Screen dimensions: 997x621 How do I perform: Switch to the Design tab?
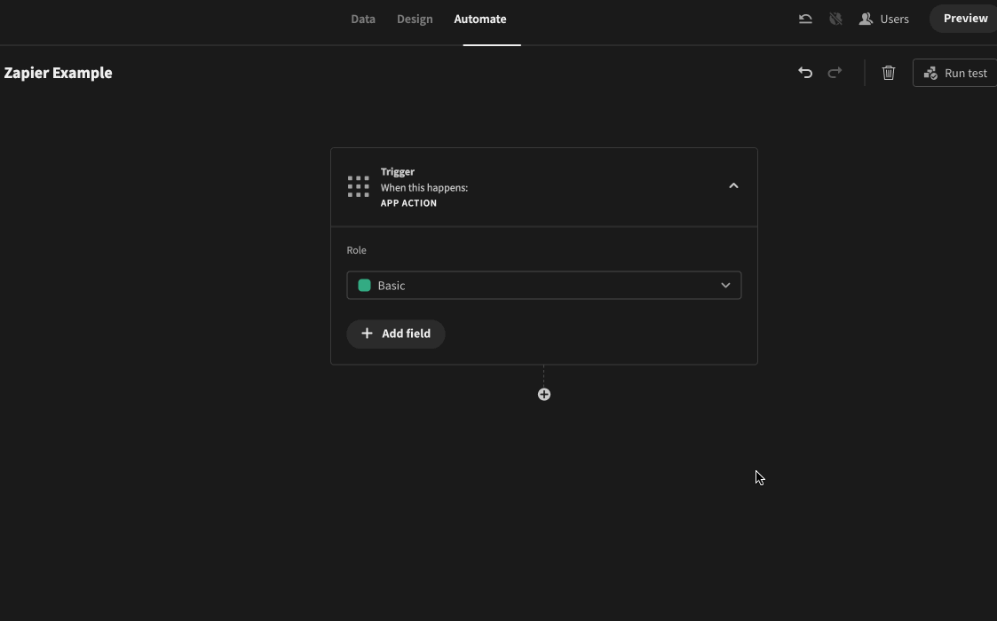click(415, 19)
